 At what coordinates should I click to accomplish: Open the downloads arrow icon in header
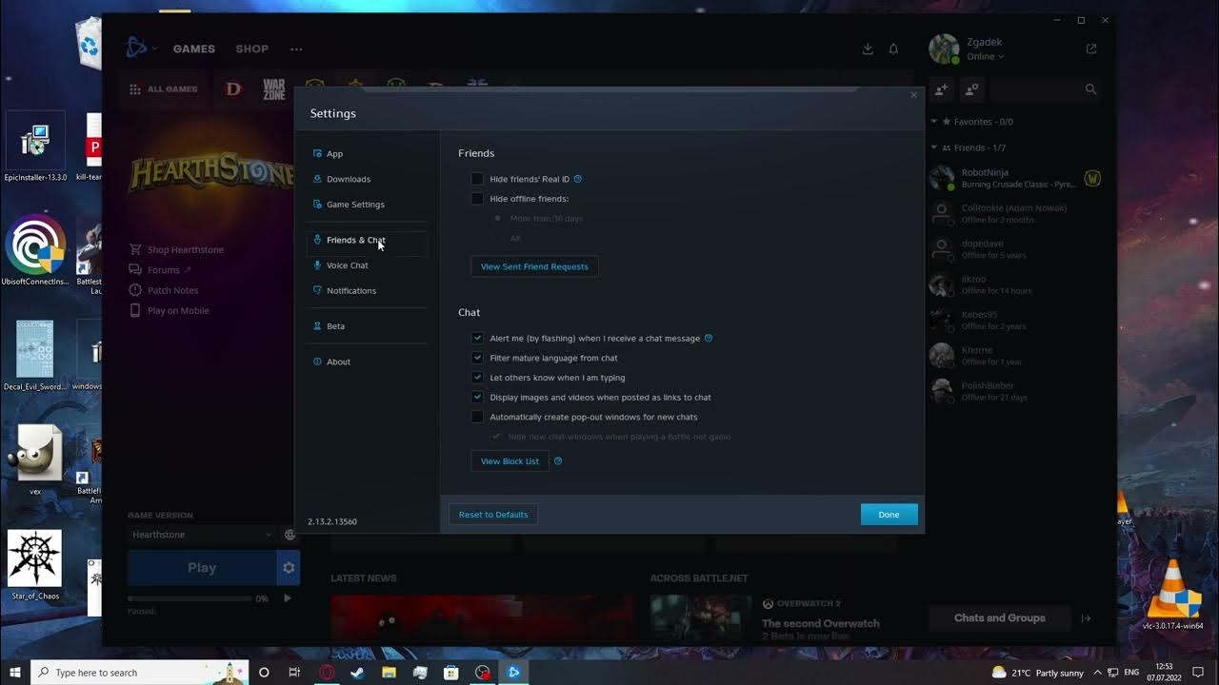868,49
